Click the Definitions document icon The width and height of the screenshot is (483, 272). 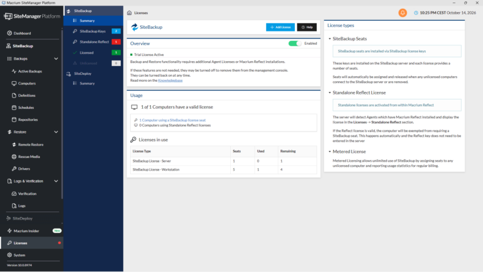tap(14, 95)
